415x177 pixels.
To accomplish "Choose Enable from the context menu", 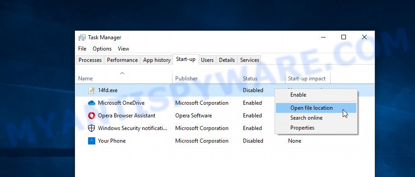I will (x=316, y=95).
